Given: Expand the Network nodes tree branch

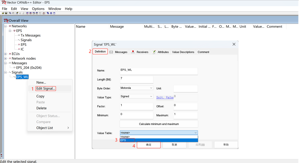Looking at the screenshot, I should tap(6, 58).
